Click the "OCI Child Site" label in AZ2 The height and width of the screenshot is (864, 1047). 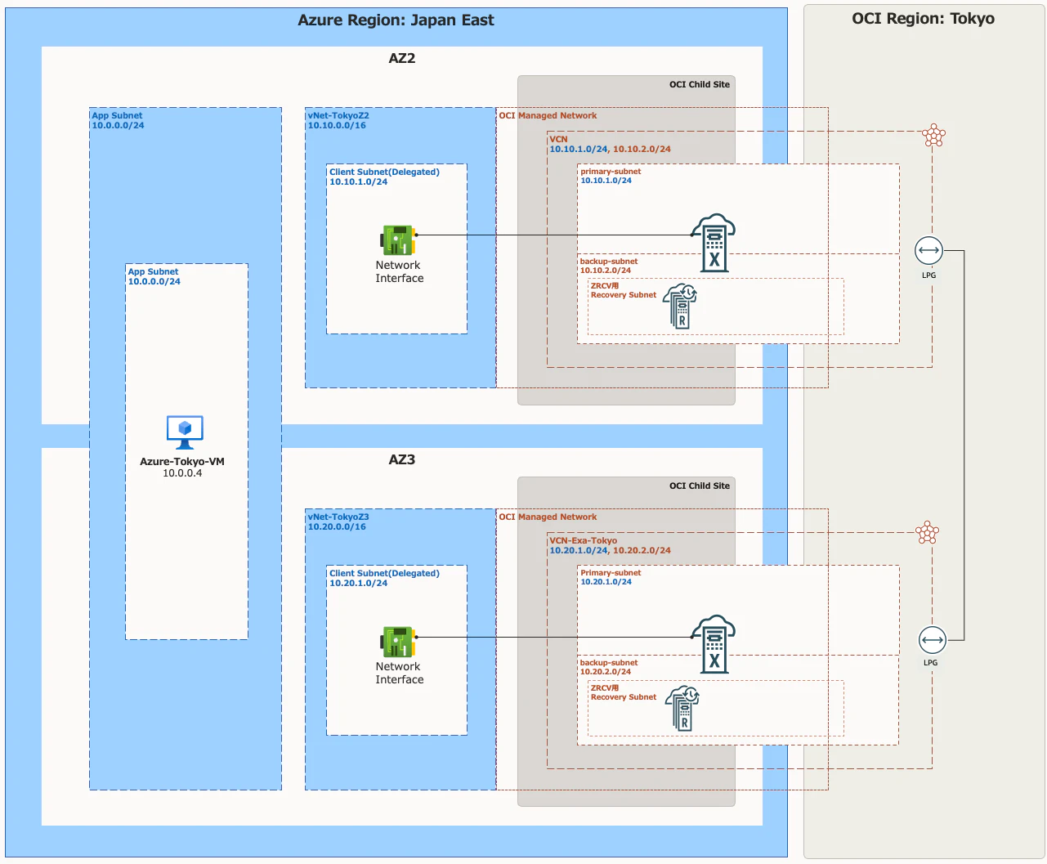[x=700, y=84]
